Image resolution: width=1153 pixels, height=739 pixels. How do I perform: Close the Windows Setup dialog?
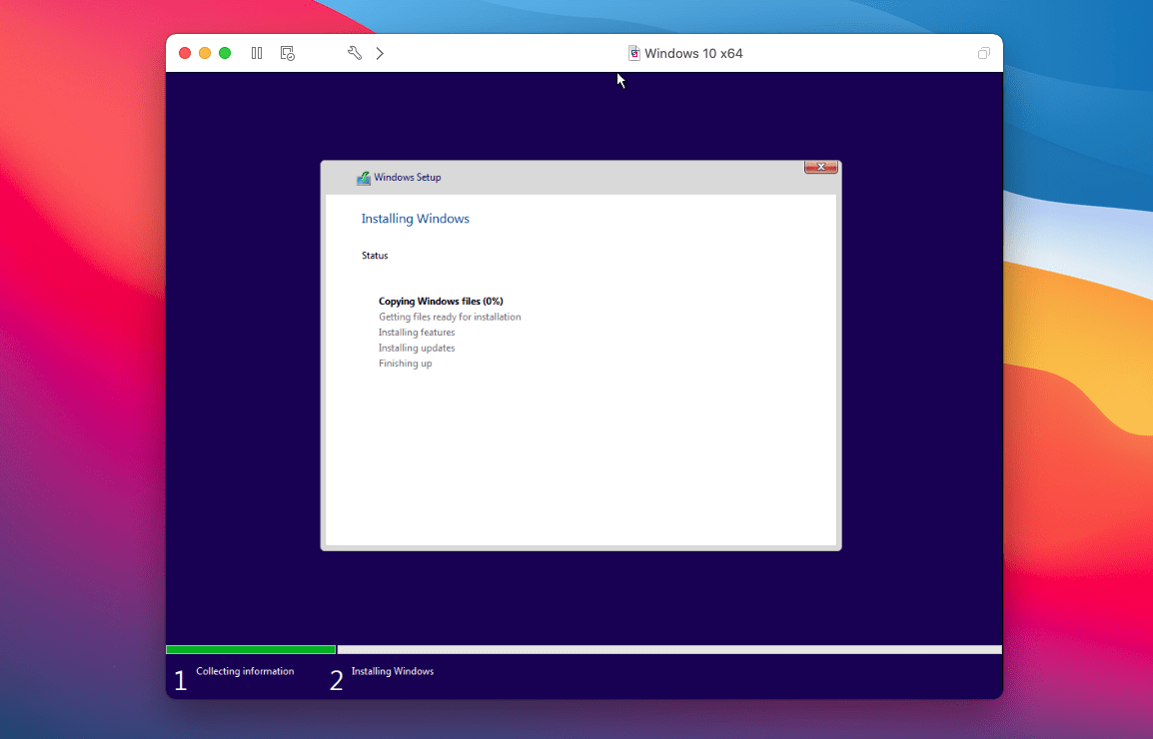click(x=820, y=167)
